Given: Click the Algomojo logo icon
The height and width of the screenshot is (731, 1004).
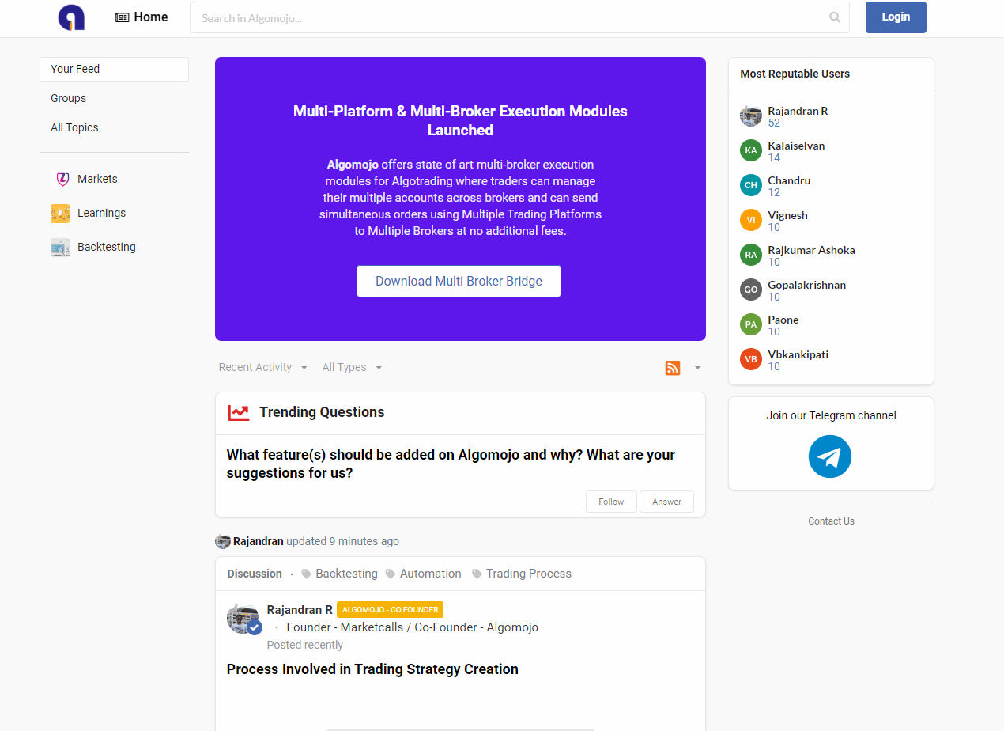Looking at the screenshot, I should pos(71,17).
